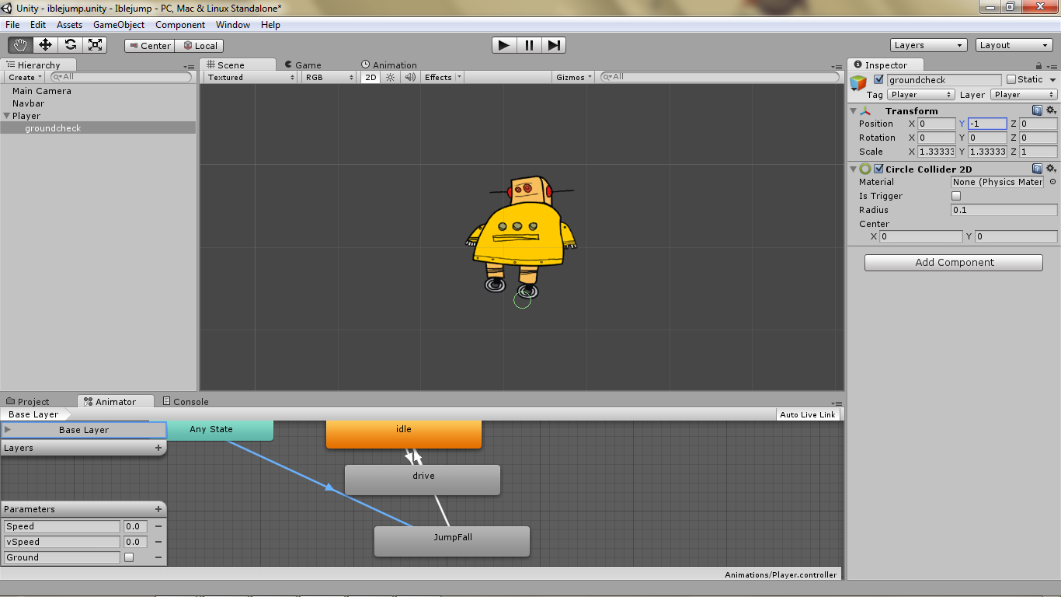The width and height of the screenshot is (1061, 597).
Task: Click the Scene view search field
Action: point(719,77)
